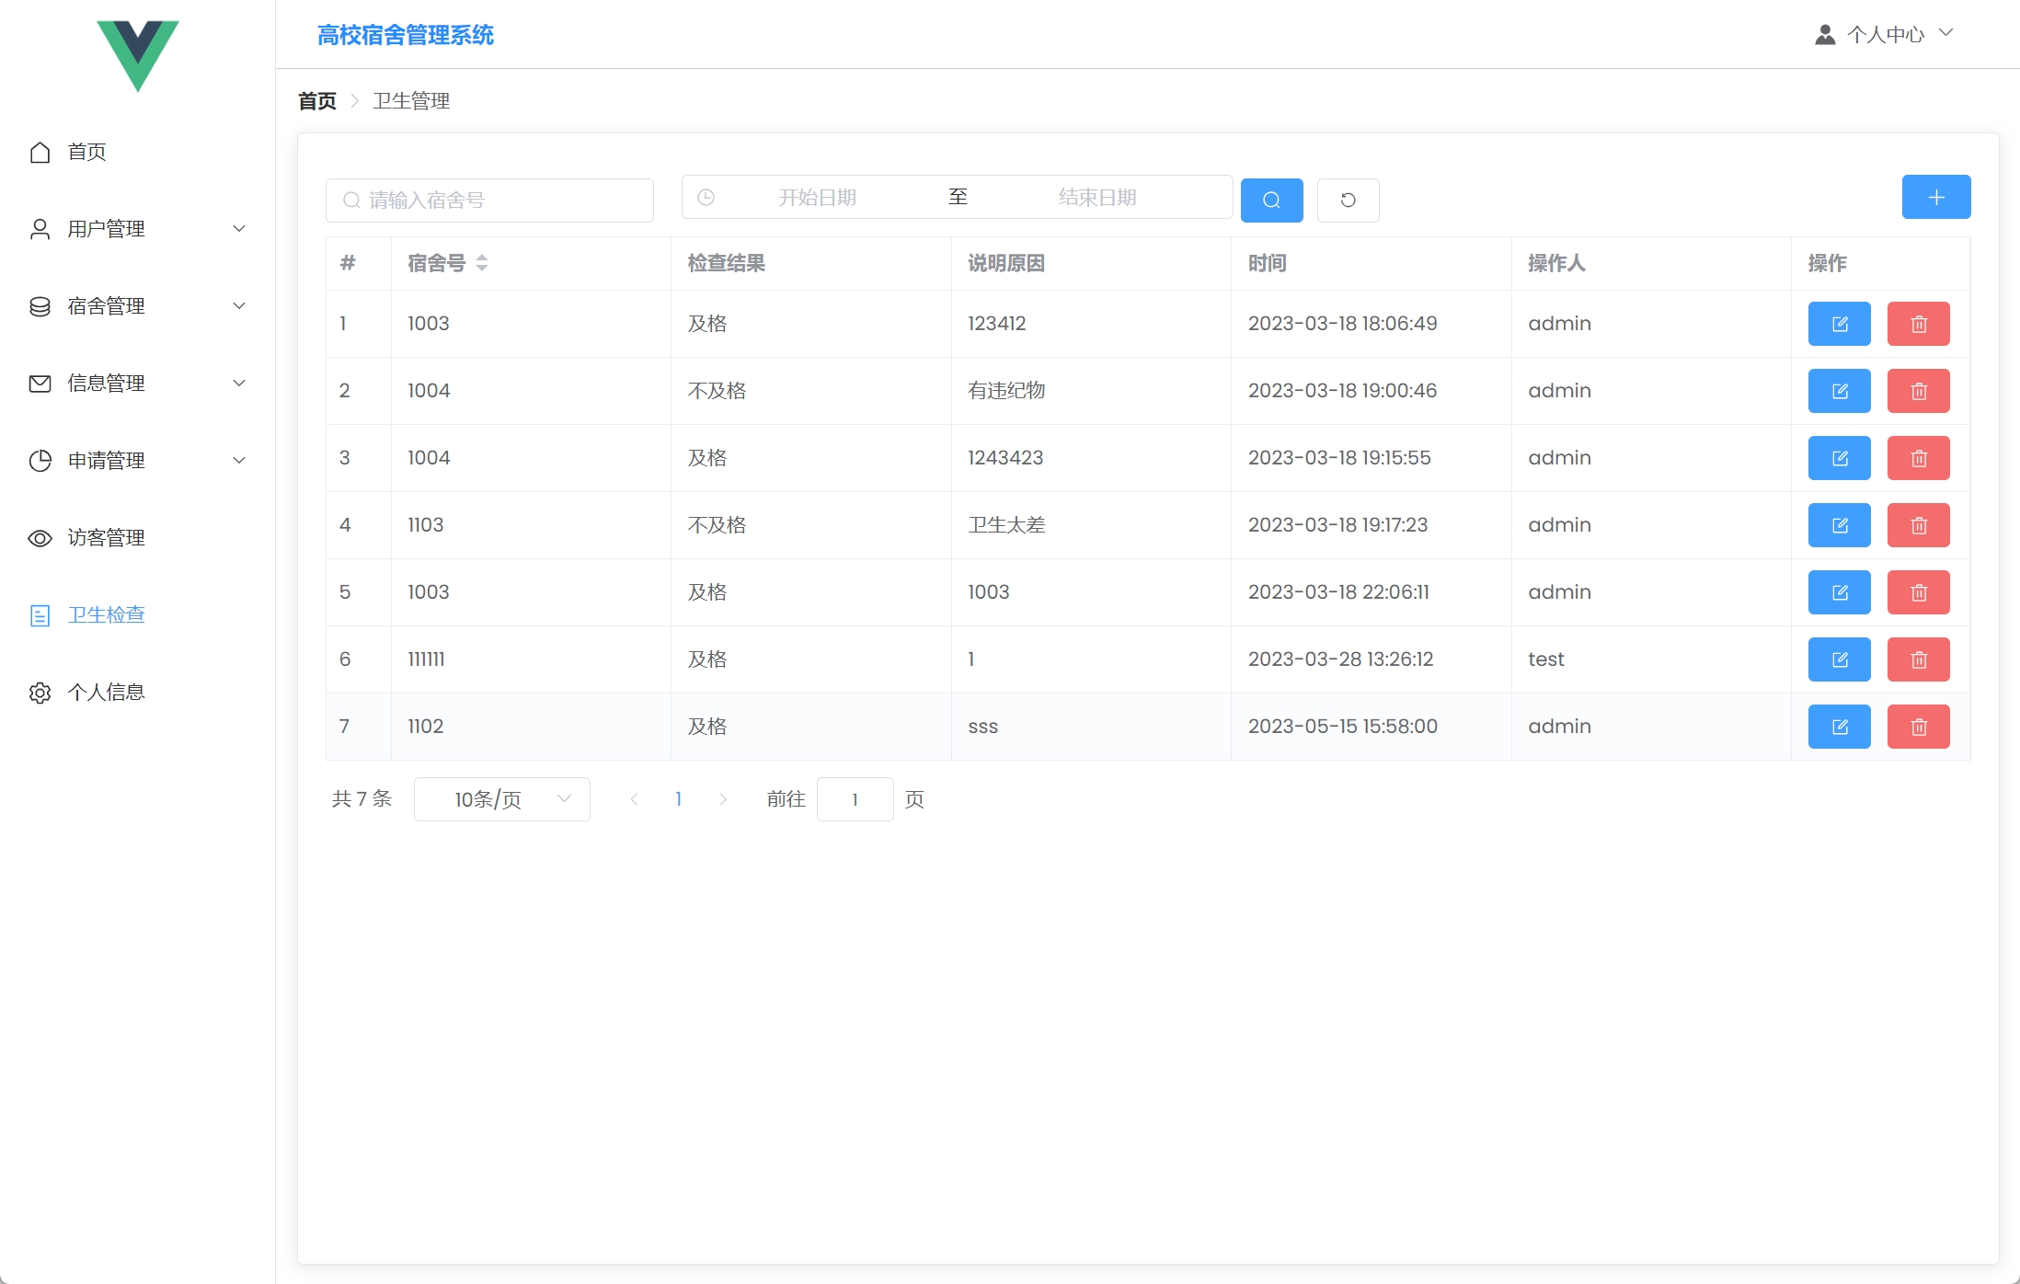The height and width of the screenshot is (1284, 2020).
Task: Click the blue plus add button
Action: [1935, 197]
